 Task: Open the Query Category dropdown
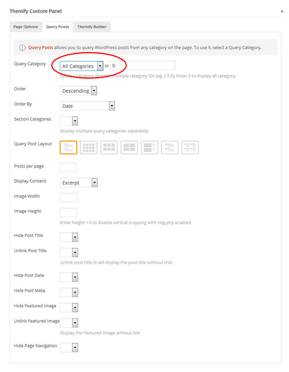82,66
